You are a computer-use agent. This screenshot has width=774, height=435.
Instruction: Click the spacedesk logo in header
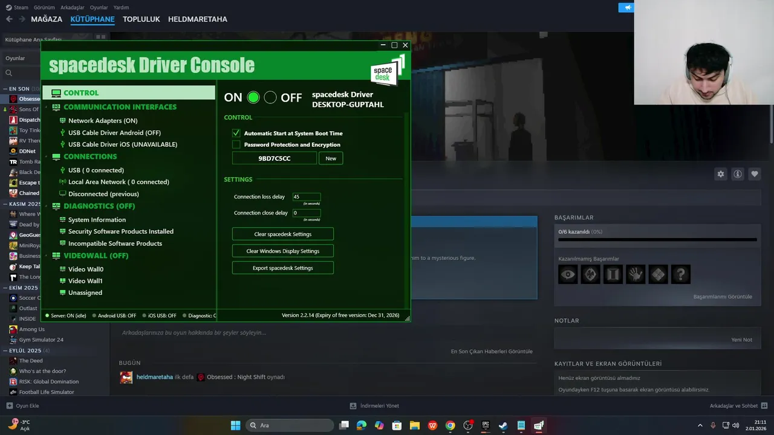(x=387, y=70)
